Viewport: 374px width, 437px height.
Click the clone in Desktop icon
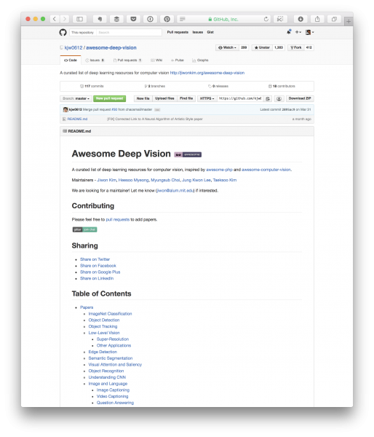coord(279,98)
